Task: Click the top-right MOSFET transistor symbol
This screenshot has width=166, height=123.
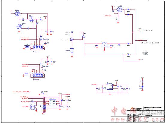Action: point(120,10)
